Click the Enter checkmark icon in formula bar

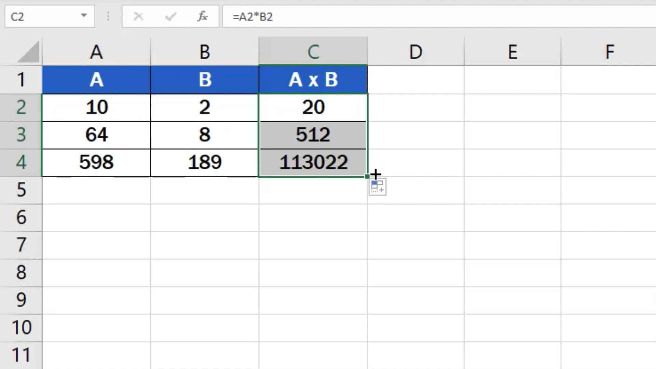(x=170, y=16)
